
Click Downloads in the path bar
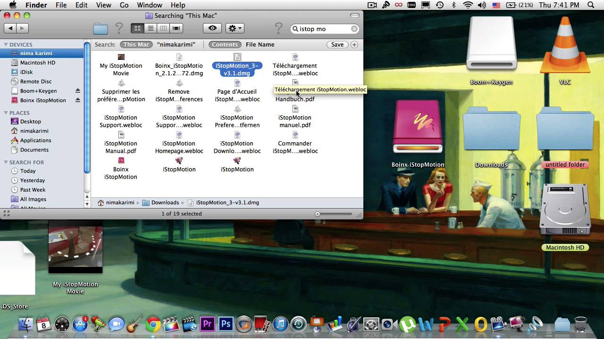coord(161,202)
